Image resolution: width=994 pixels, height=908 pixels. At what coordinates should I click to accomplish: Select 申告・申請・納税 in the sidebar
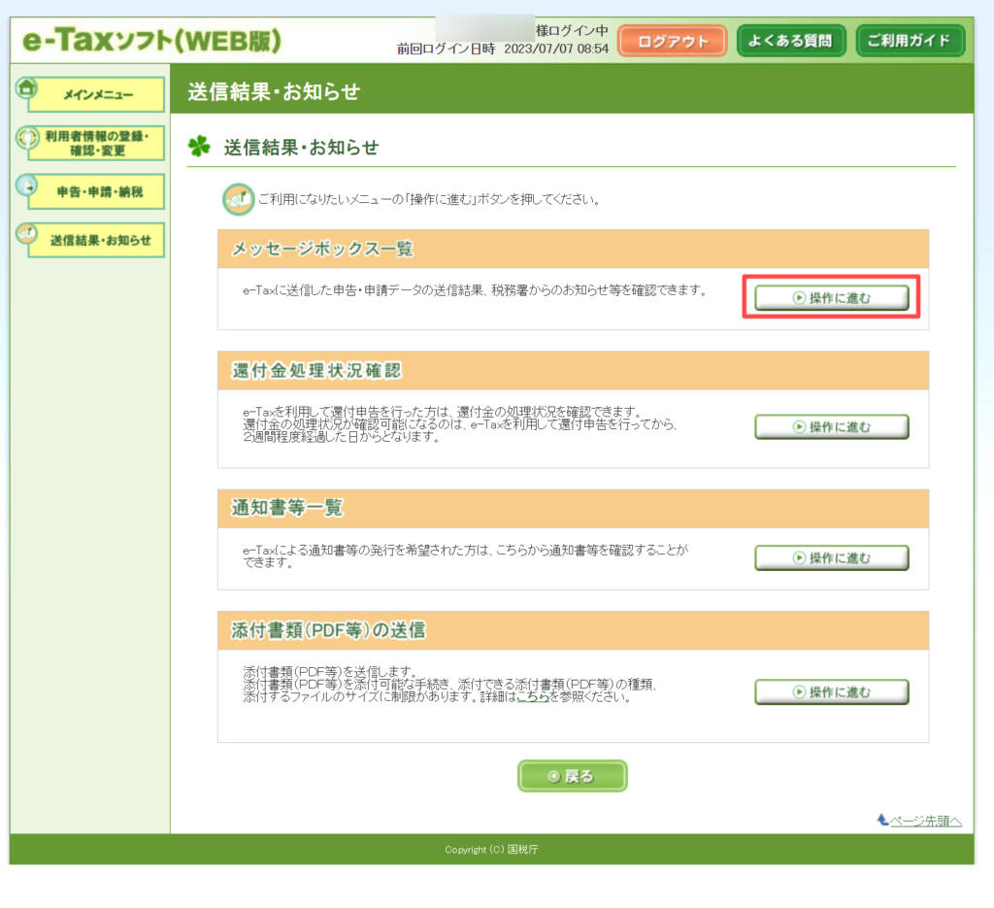[x=99, y=192]
